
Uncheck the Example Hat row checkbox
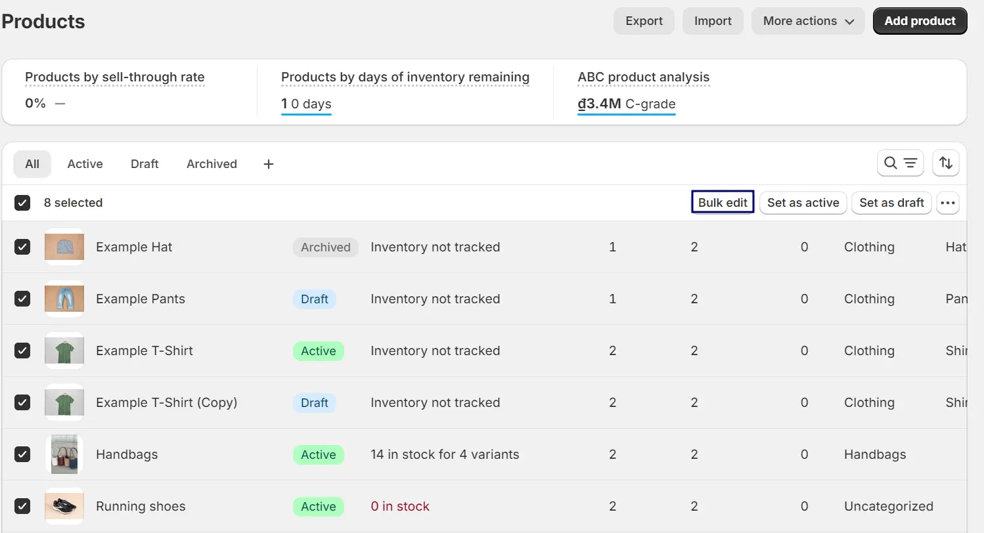click(22, 247)
